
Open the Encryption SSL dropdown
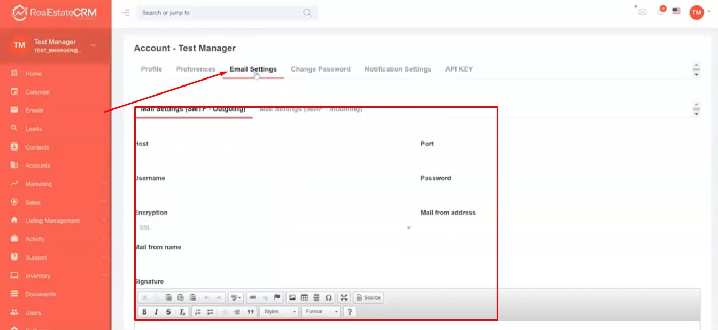(273, 227)
